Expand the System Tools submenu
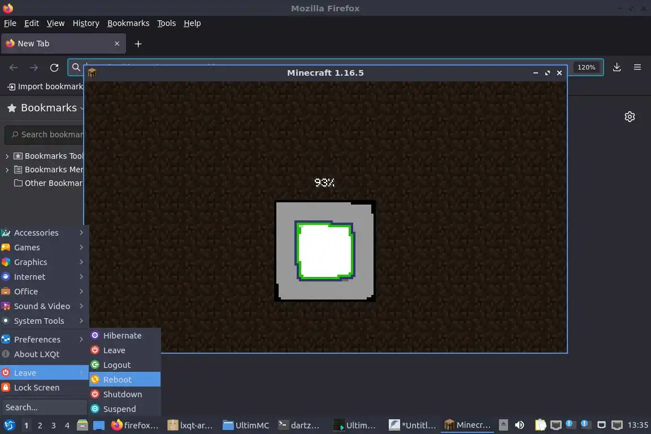Viewport: 651px width, 434px height. [45, 320]
